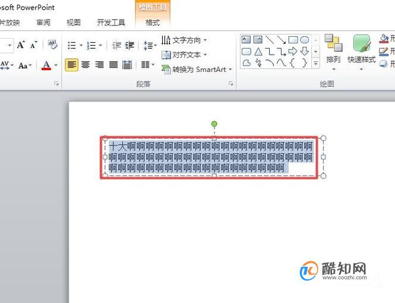This screenshot has width=395, height=303.
Task: Open line spacing options
Action: 150,46
